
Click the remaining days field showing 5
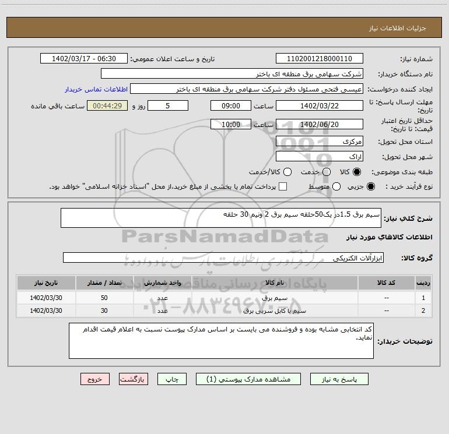(x=168, y=105)
